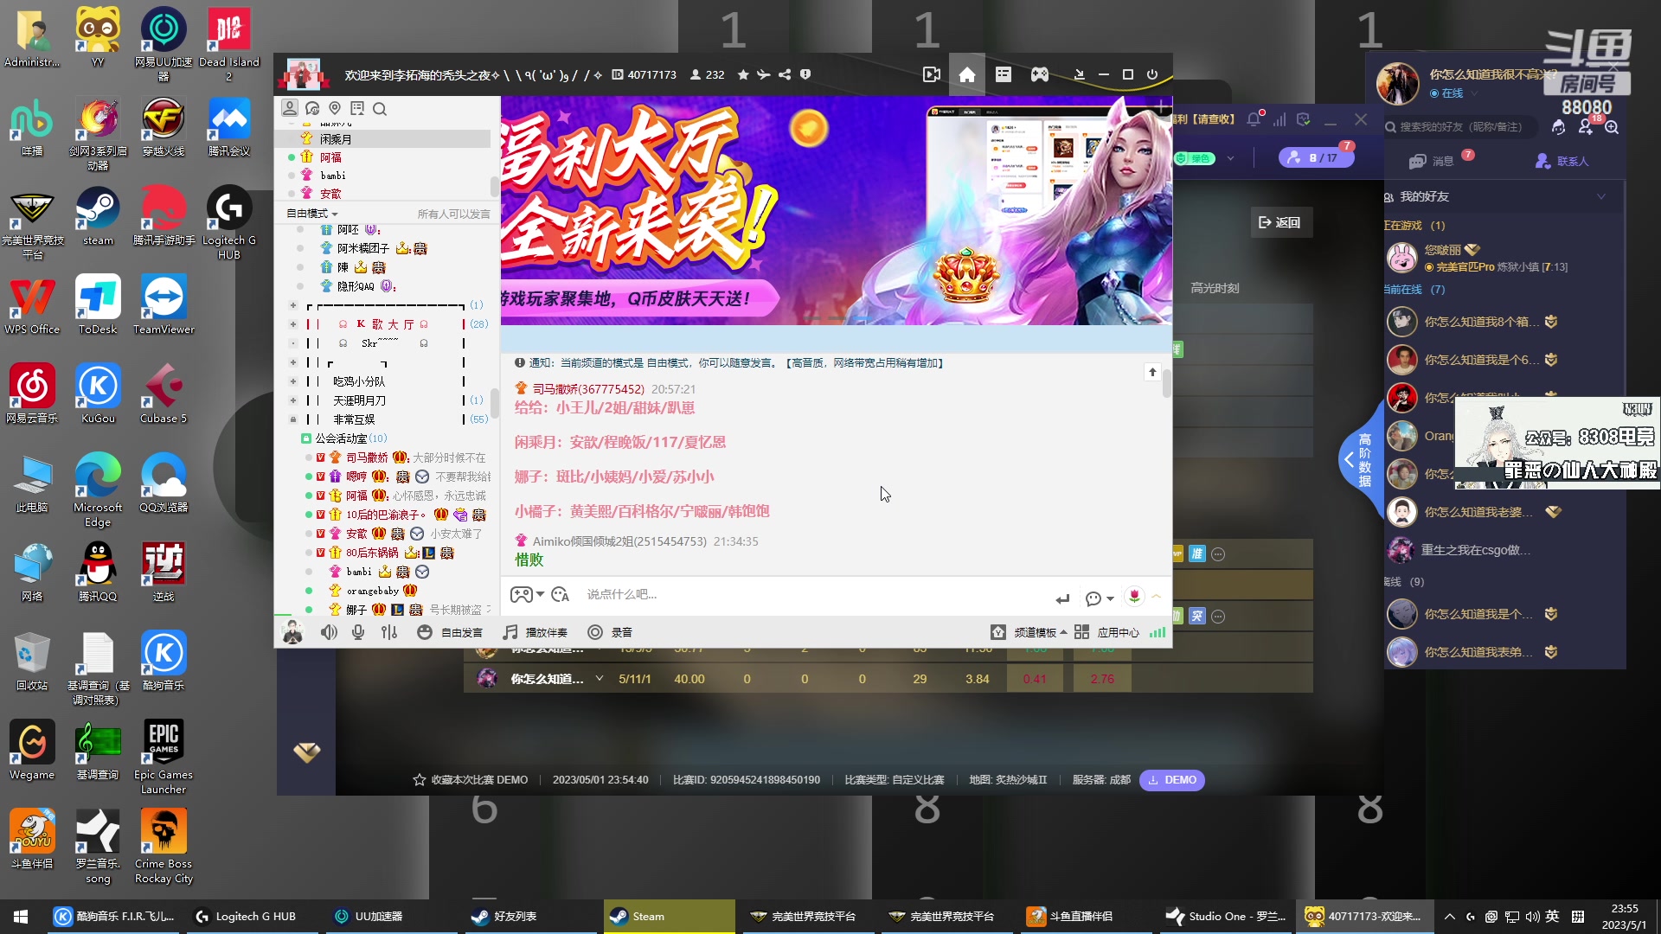This screenshot has width=1661, height=934.
Task: Star the 收藏本次比赛 DEMO favorite toggle
Action: coord(419,779)
